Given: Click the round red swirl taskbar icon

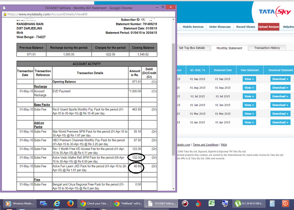Looking at the screenshot, I should click(185, 203).
